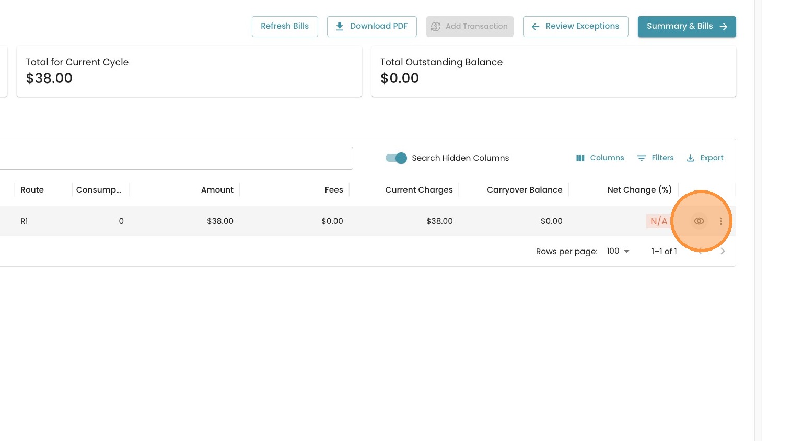Viewport: 791px width, 441px height.
Task: Click the Route column header
Action: [x=32, y=190]
